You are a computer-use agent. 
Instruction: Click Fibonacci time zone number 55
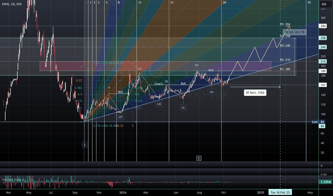(x=309, y=2)
